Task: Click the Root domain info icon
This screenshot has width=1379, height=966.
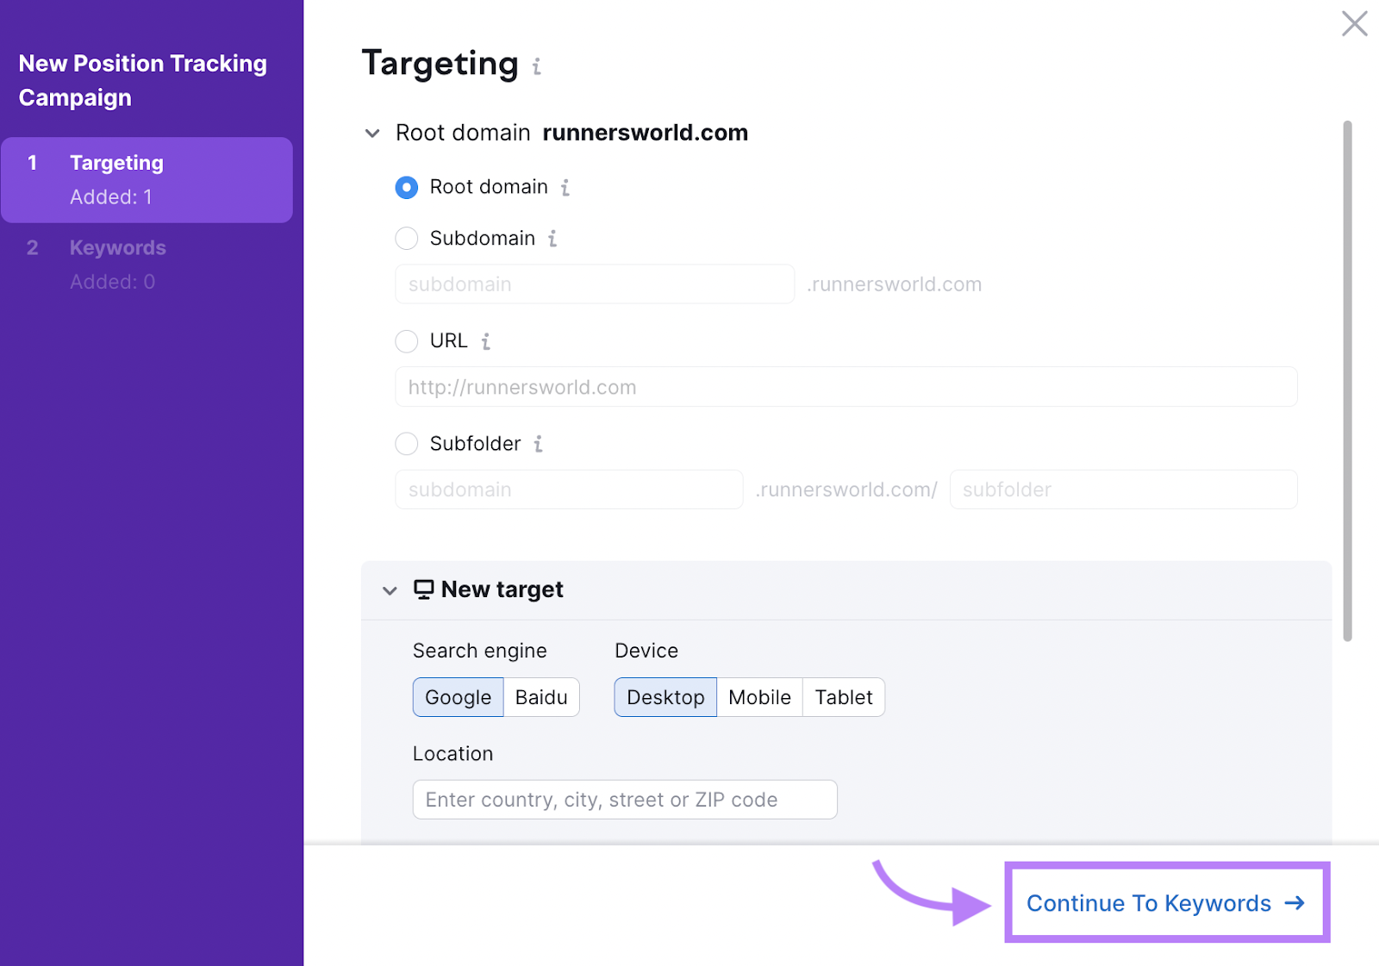Action: 566,187
